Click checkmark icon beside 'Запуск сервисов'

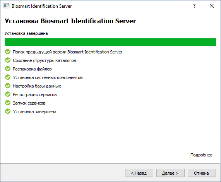8,103
